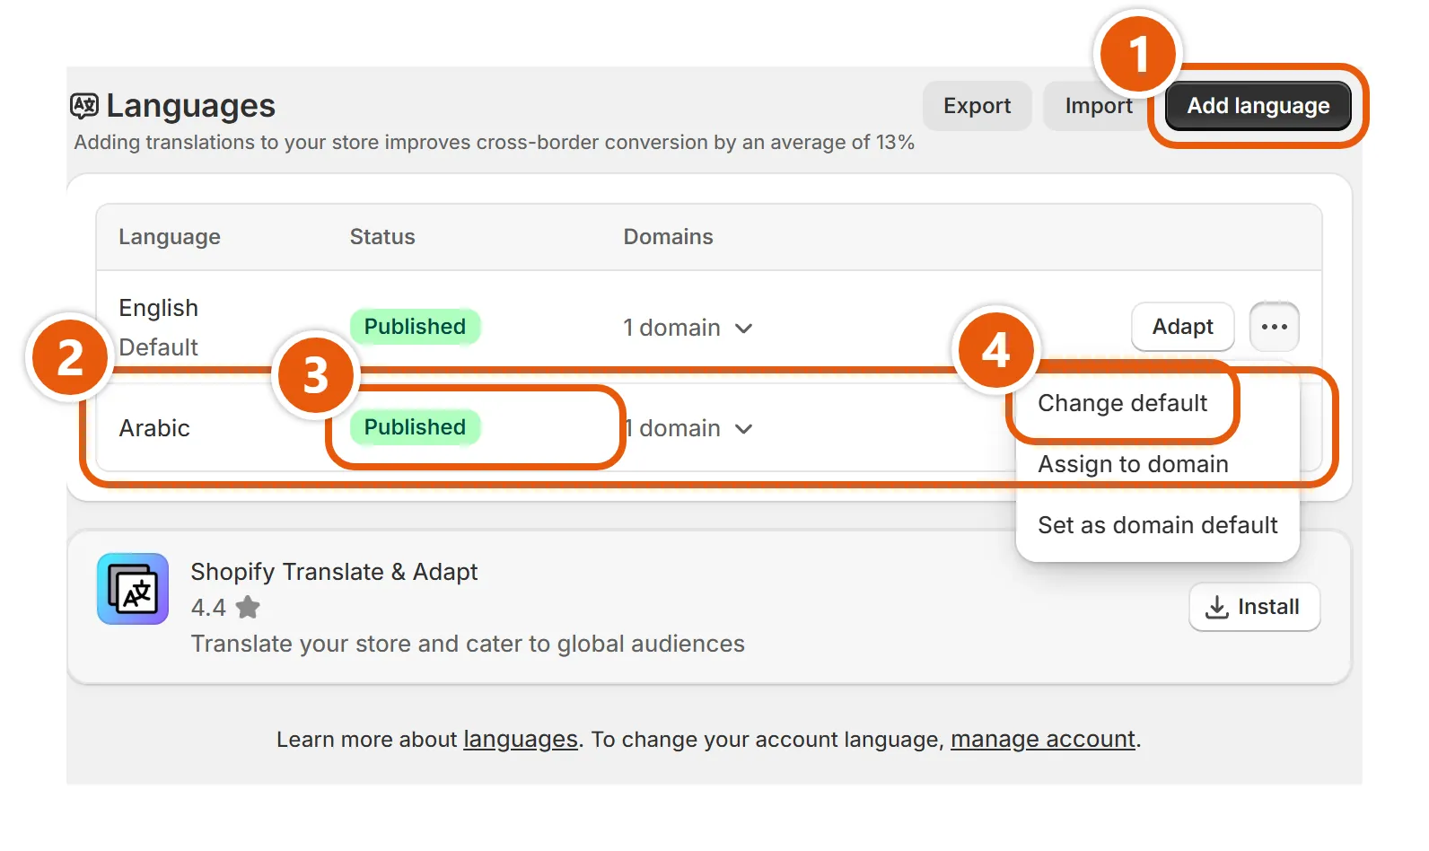Click 'Translate your store and cater' description
This screenshot has height=851, width=1429.
pos(468,644)
